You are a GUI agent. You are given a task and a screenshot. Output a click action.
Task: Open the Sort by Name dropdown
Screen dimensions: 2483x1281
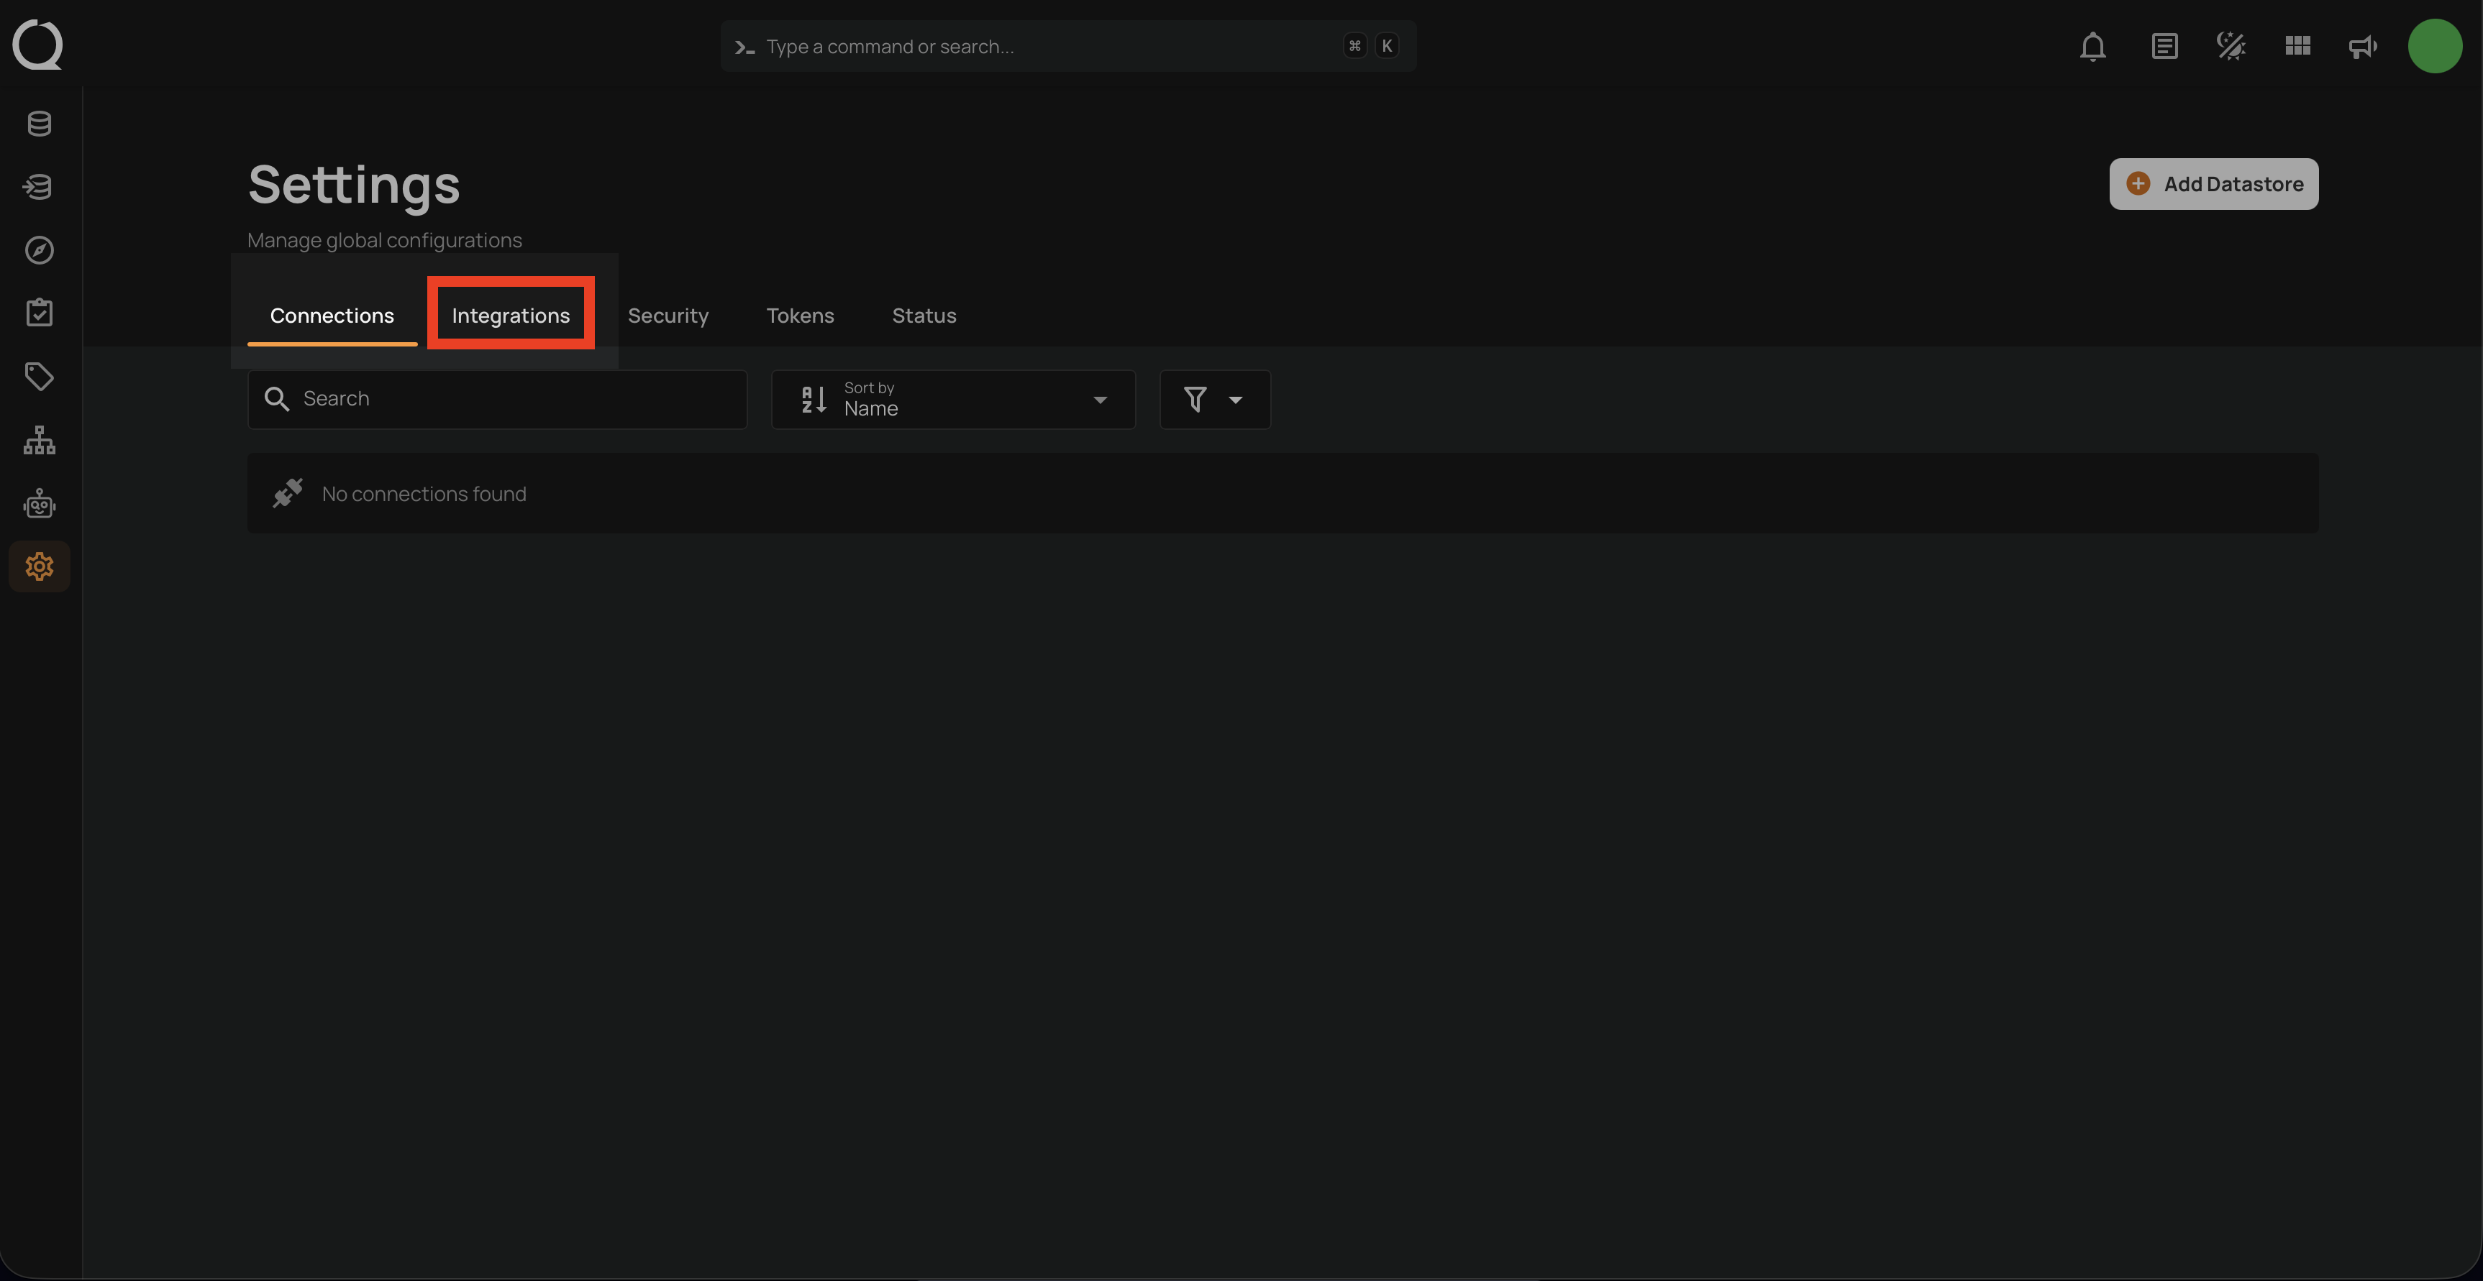coord(952,399)
